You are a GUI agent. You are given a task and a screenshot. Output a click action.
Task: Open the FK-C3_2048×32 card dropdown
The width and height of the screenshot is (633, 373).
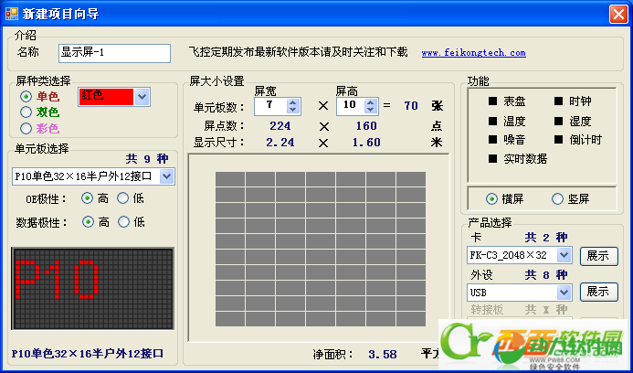coord(564,255)
